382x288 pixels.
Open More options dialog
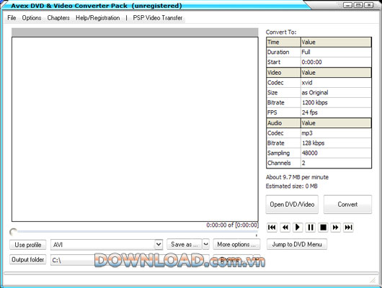(236, 244)
